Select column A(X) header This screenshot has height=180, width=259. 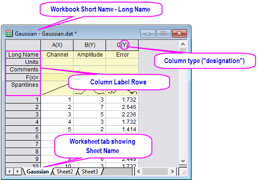click(57, 45)
